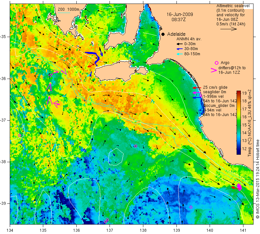
Task: Click the Argo float circle near longitude 134.3
Action: pyautogui.click(x=19, y=135)
